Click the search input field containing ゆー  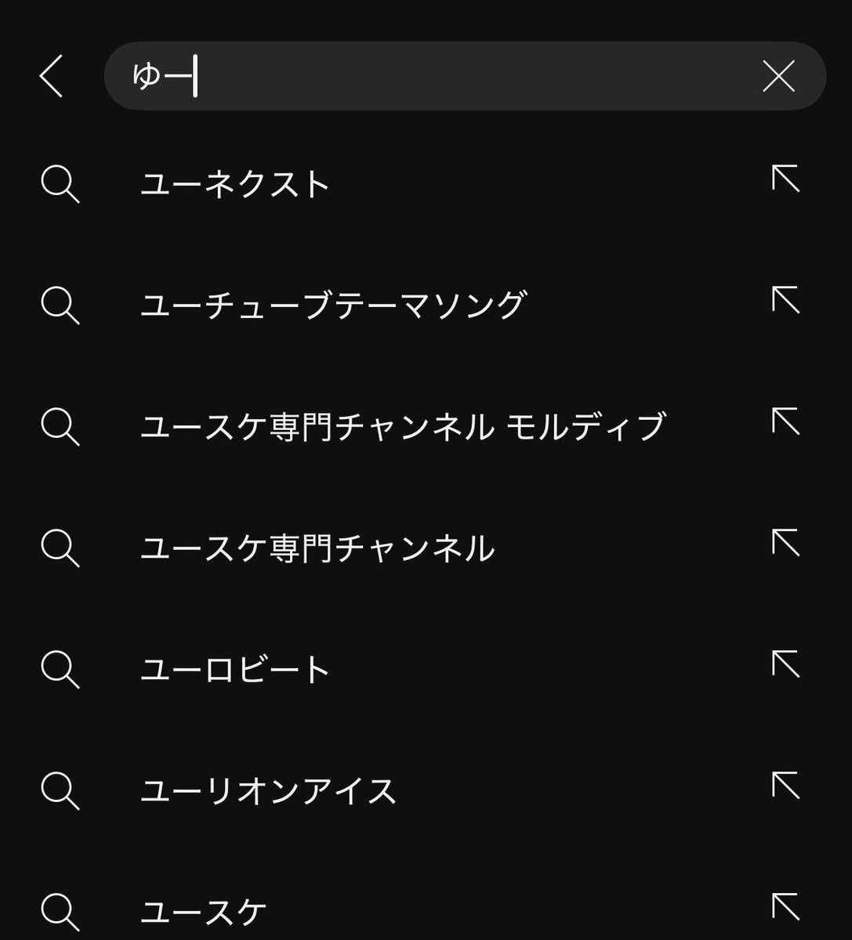pos(439,76)
